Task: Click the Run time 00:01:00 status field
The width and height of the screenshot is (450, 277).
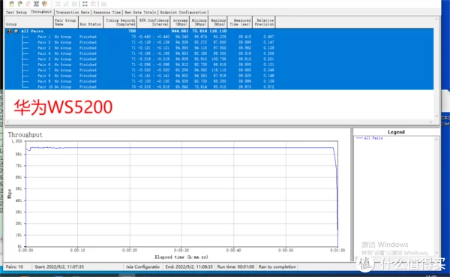Action: (x=235, y=267)
